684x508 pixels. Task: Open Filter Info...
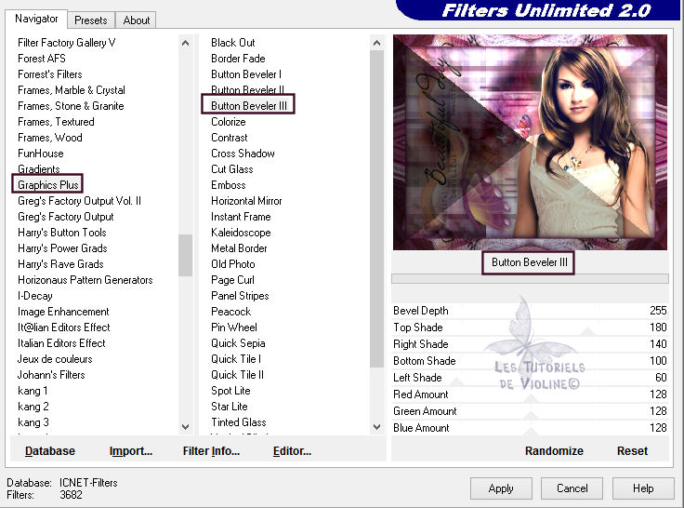tap(211, 451)
